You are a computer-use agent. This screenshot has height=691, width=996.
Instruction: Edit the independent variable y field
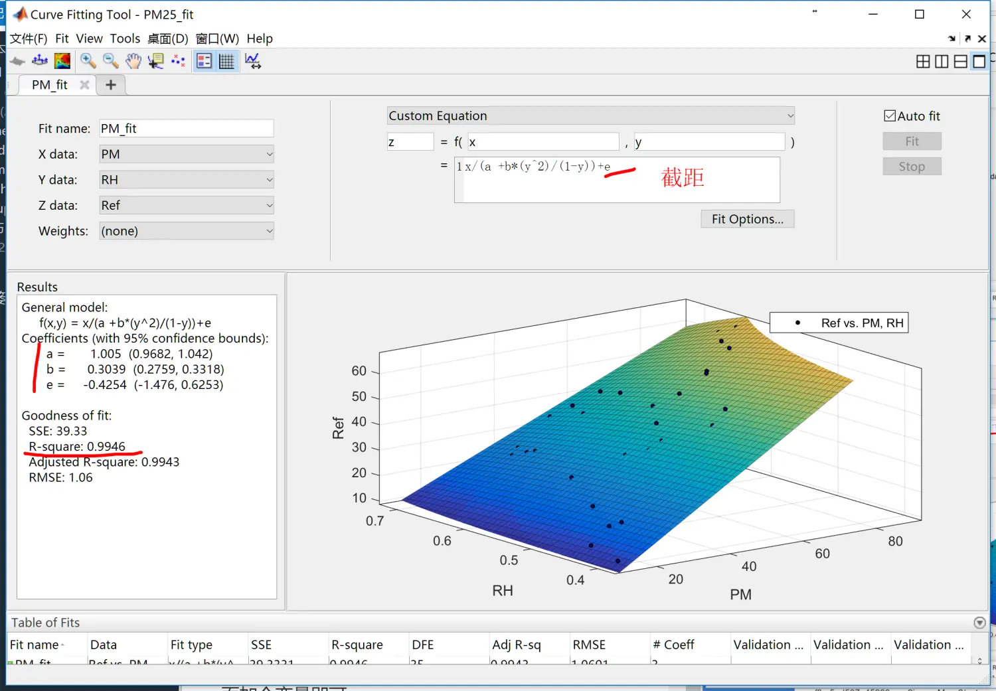[709, 142]
